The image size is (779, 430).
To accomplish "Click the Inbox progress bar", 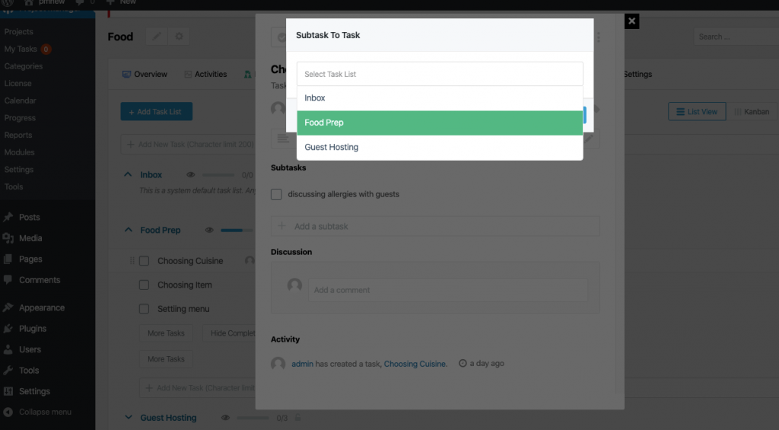I will [x=218, y=175].
